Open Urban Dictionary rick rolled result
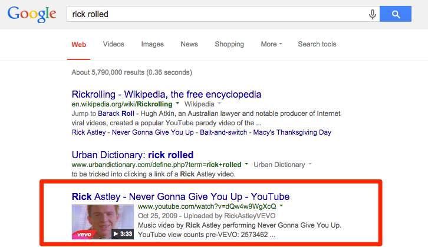 (133, 155)
